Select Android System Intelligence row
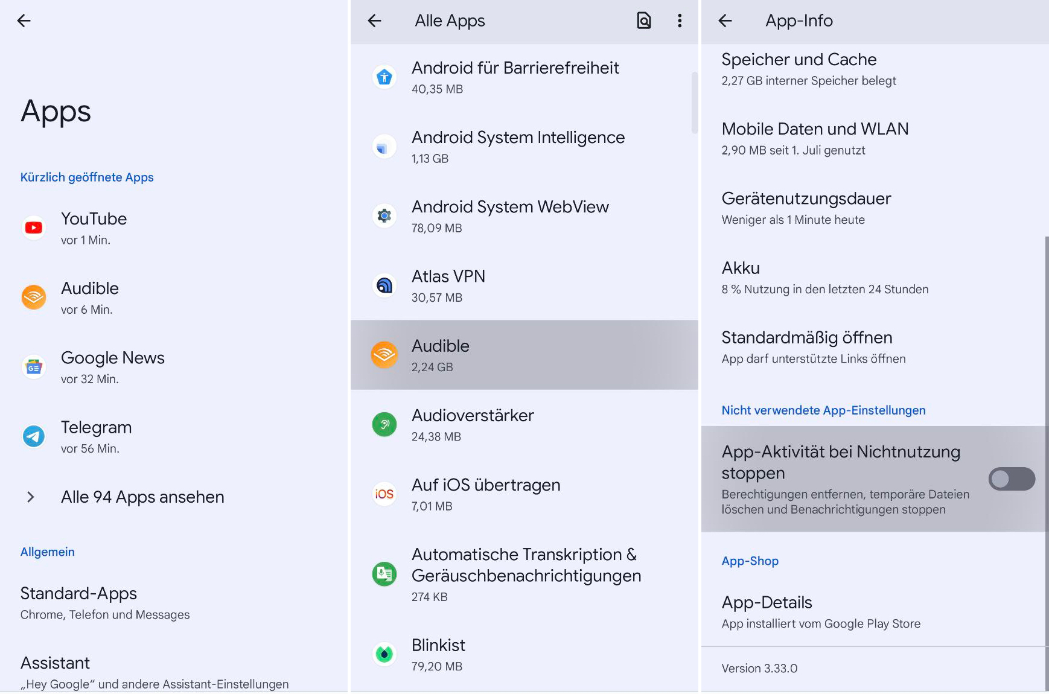 (524, 147)
